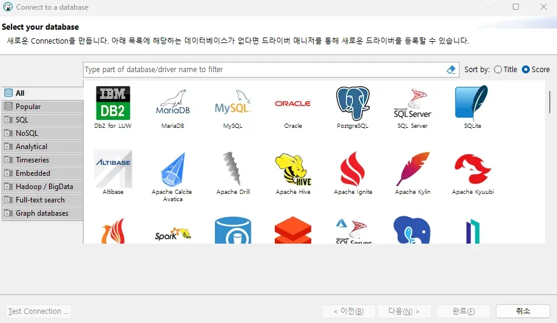Select the Apache Hive bee icon
557x323 pixels.
[292, 169]
